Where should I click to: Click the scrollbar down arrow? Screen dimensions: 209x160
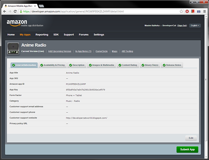click(x=206, y=157)
